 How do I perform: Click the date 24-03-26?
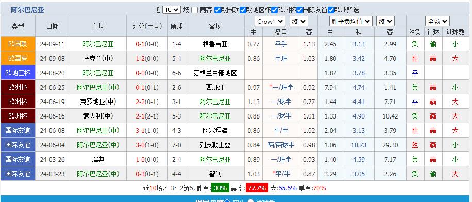[53, 160]
